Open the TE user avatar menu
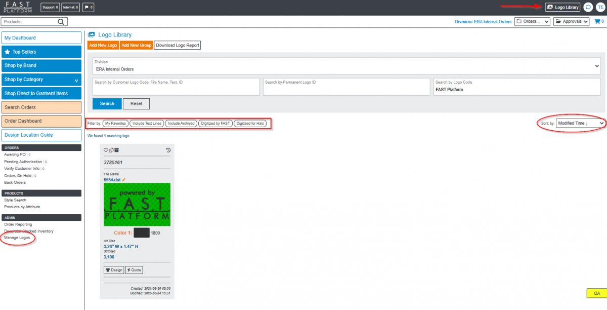The image size is (607, 310). pyautogui.click(x=600, y=7)
